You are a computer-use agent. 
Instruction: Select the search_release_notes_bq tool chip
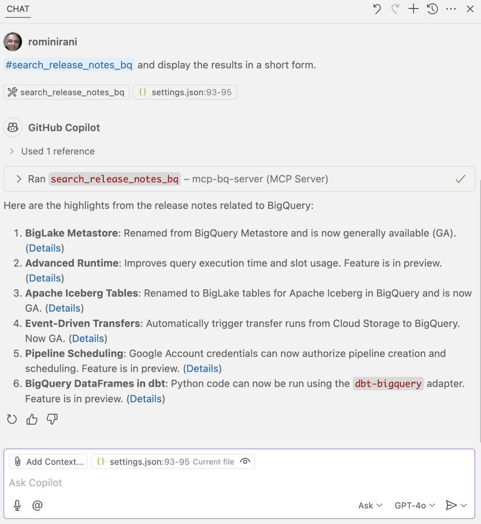[x=66, y=92]
